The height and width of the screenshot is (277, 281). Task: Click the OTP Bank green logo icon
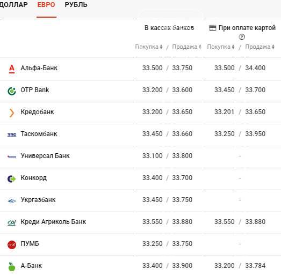(x=12, y=91)
